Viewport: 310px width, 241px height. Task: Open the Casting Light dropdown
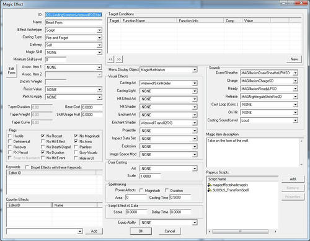pos(195,91)
